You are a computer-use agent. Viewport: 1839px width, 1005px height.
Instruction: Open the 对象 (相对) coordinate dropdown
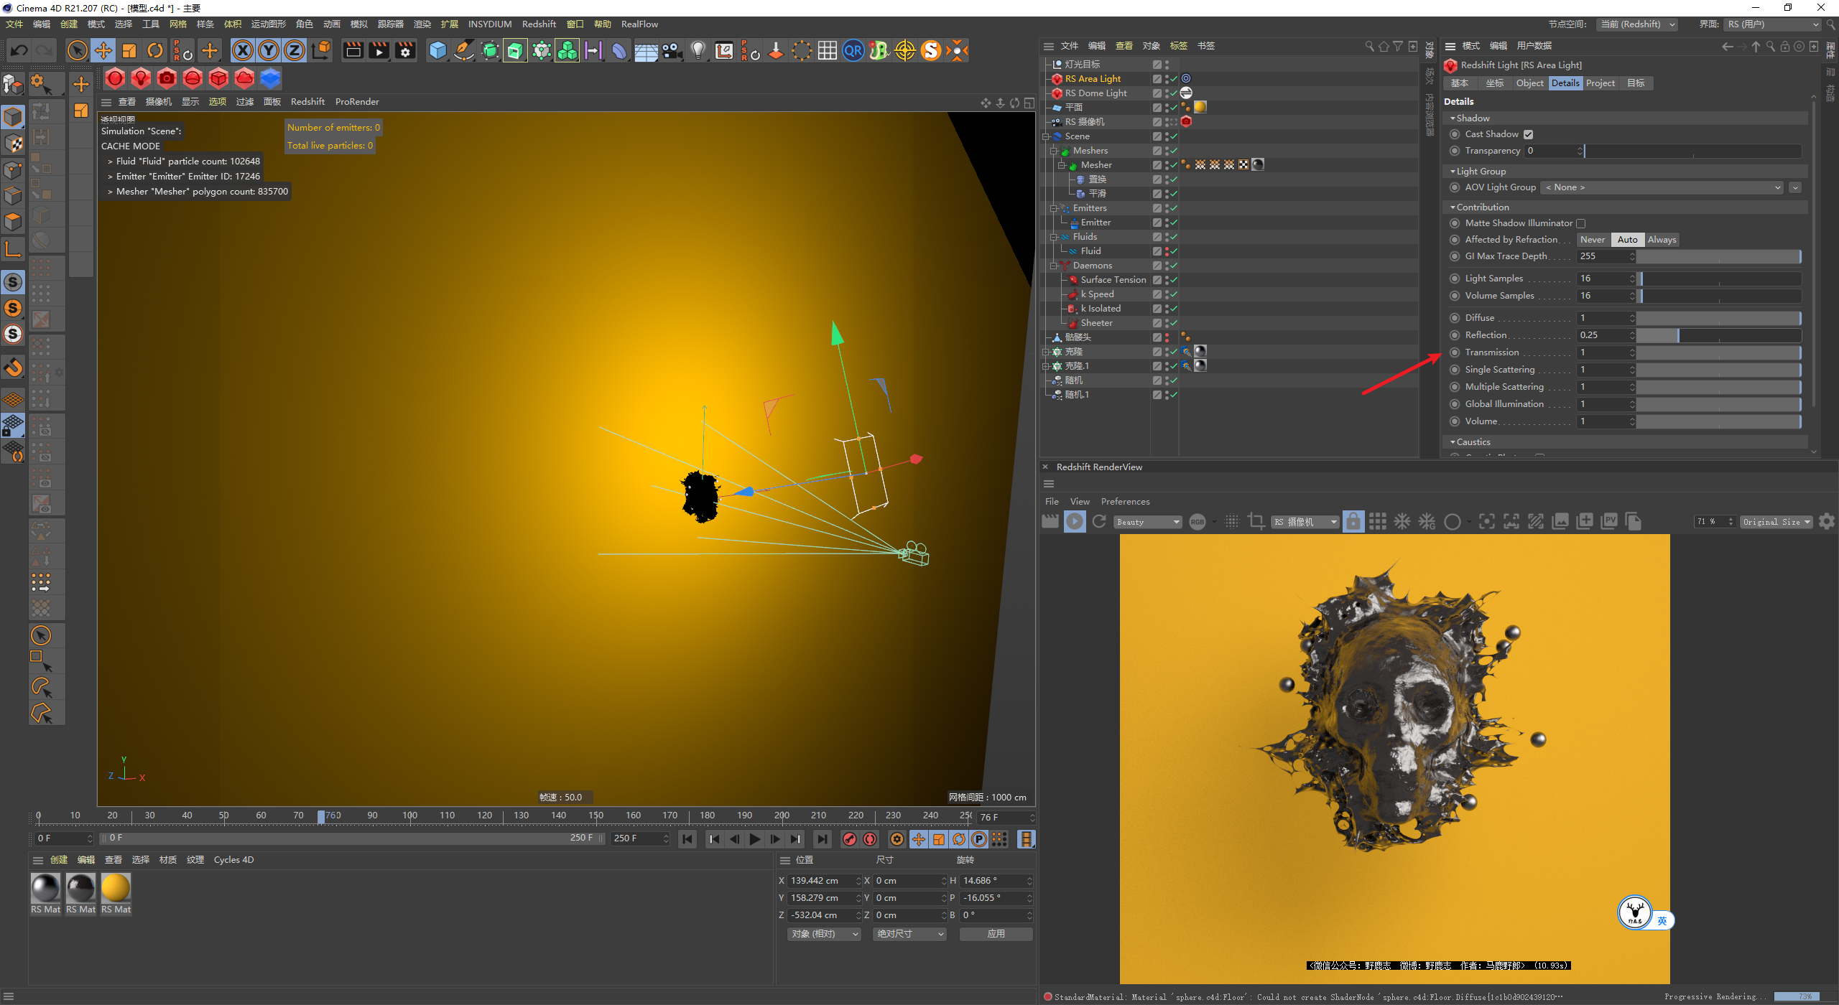click(x=824, y=934)
